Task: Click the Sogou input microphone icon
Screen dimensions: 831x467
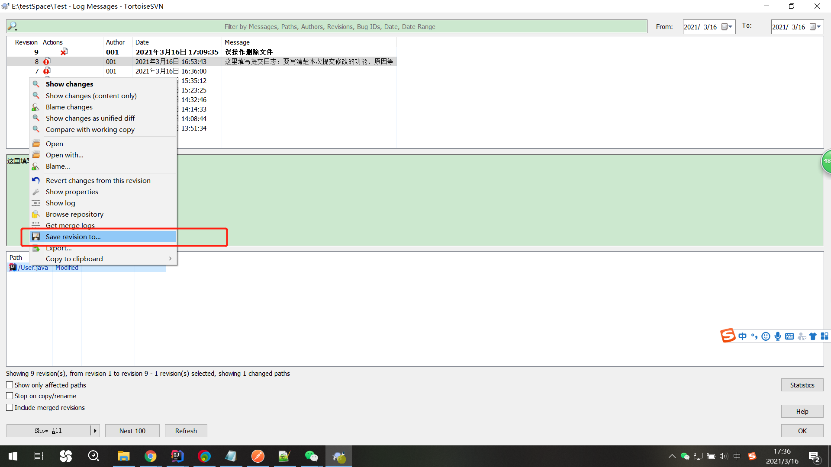Action: click(x=778, y=336)
